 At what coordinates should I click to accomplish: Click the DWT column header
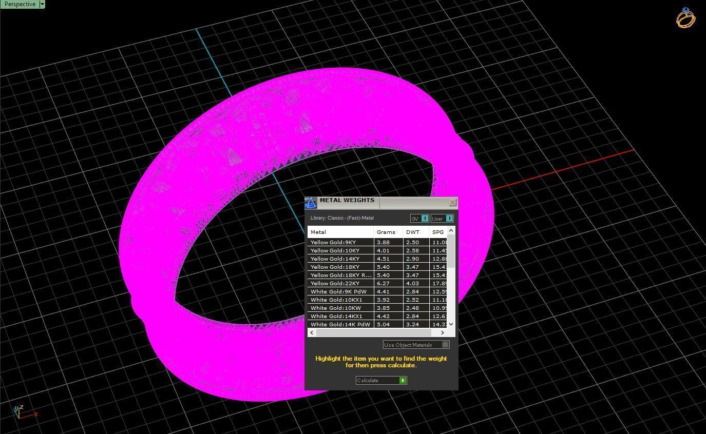[416, 232]
